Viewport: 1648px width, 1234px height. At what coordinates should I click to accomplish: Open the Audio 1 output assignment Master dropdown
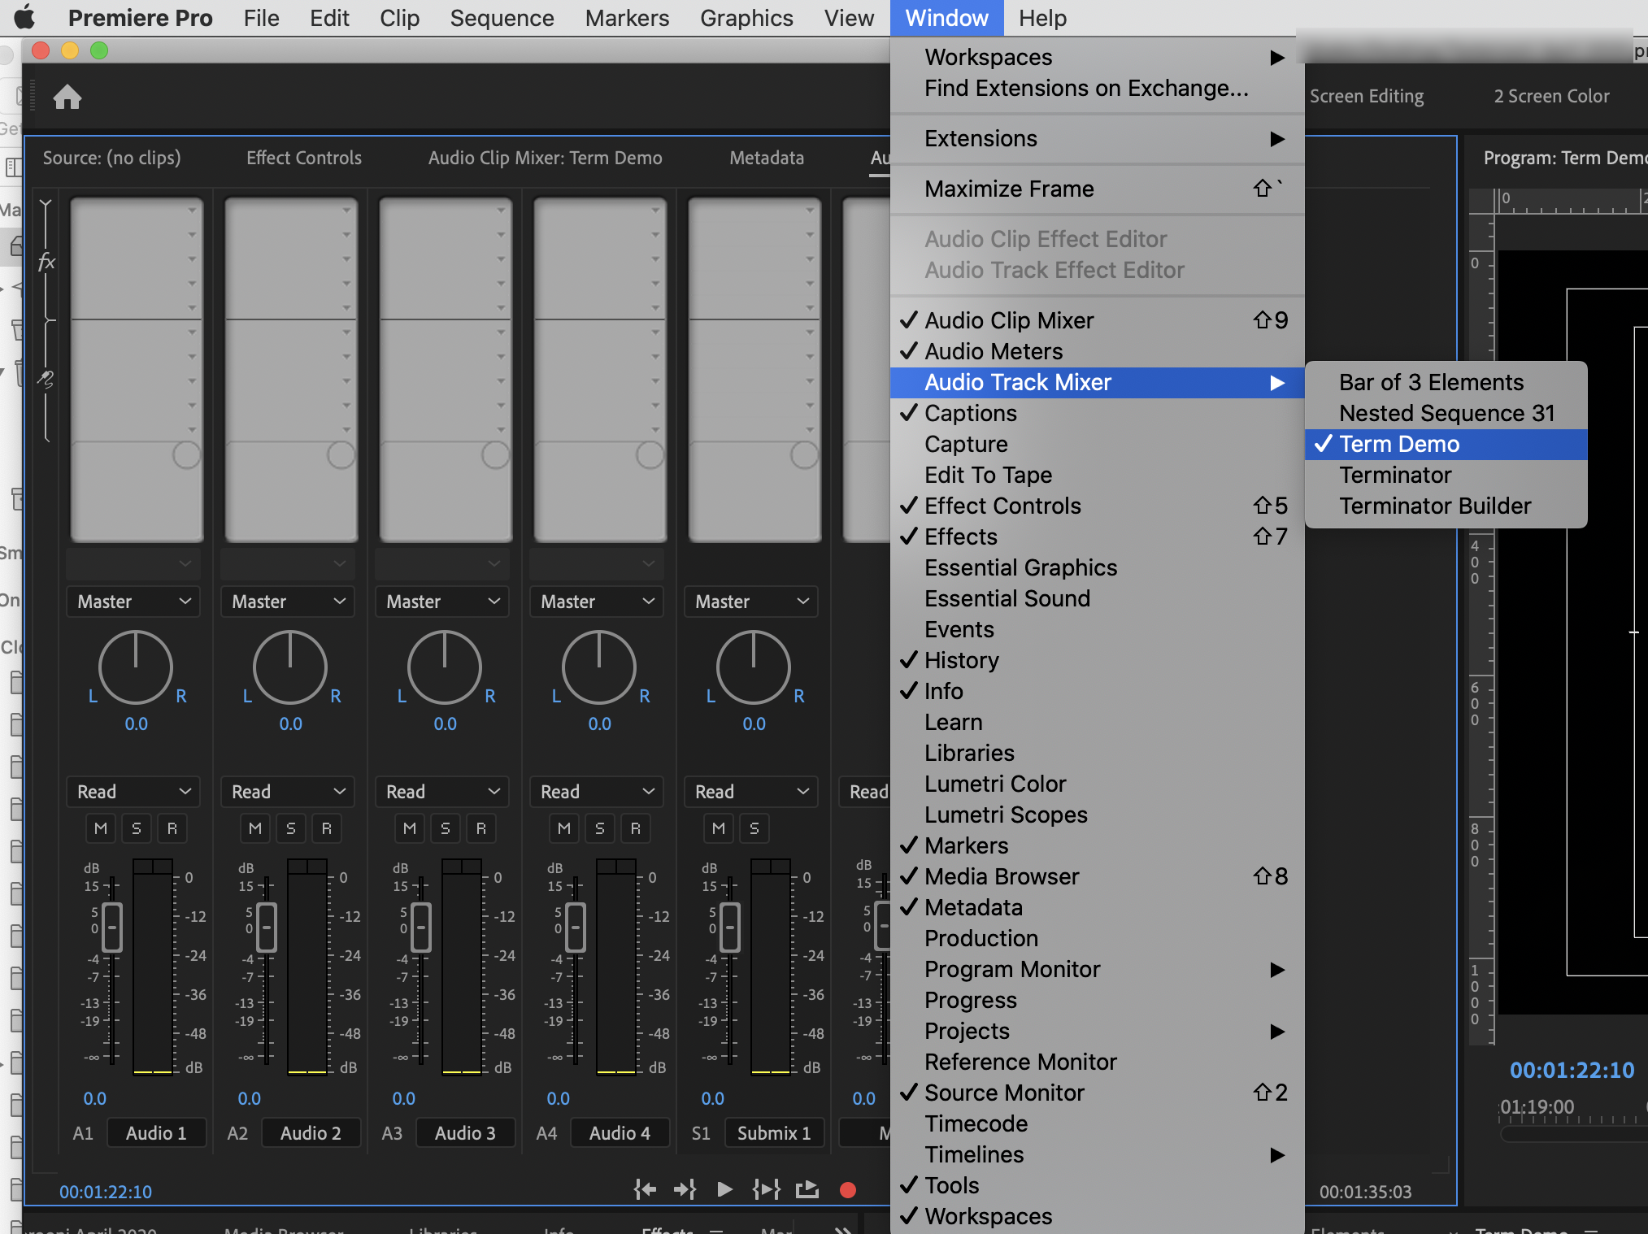pyautogui.click(x=133, y=602)
